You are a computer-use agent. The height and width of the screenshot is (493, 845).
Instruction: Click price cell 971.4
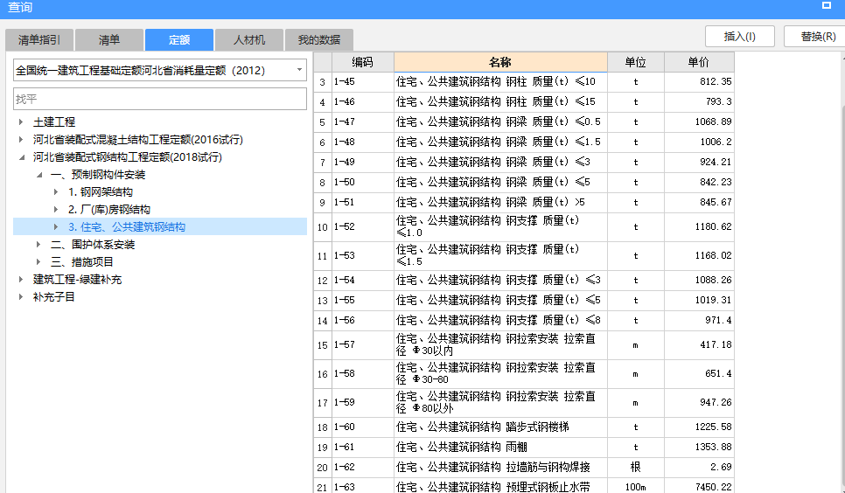click(x=699, y=320)
